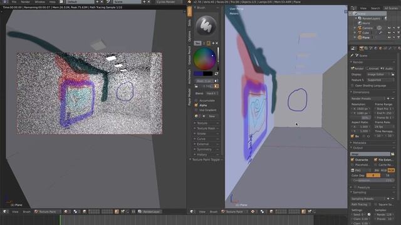This screenshot has height=225, width=401.
Task: Unlink brush with X icon
Action: point(217,43)
